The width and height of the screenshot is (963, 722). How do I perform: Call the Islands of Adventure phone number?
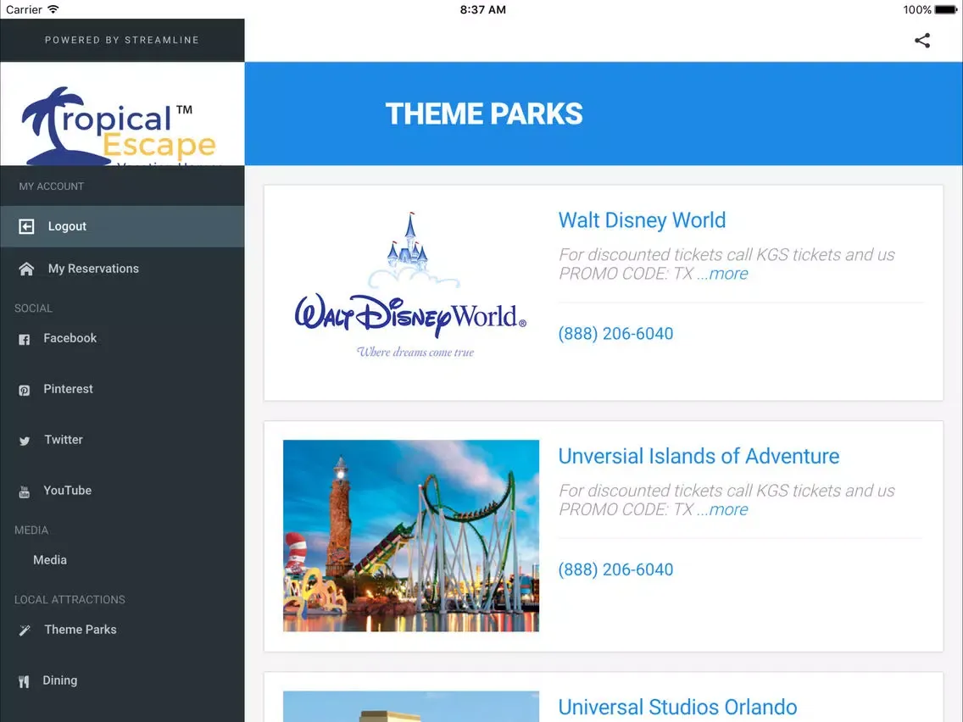tap(615, 569)
